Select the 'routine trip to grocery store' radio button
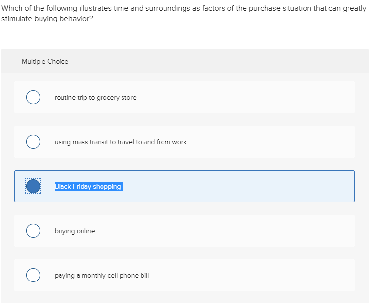Viewport: 369px width, 303px height. [x=33, y=97]
